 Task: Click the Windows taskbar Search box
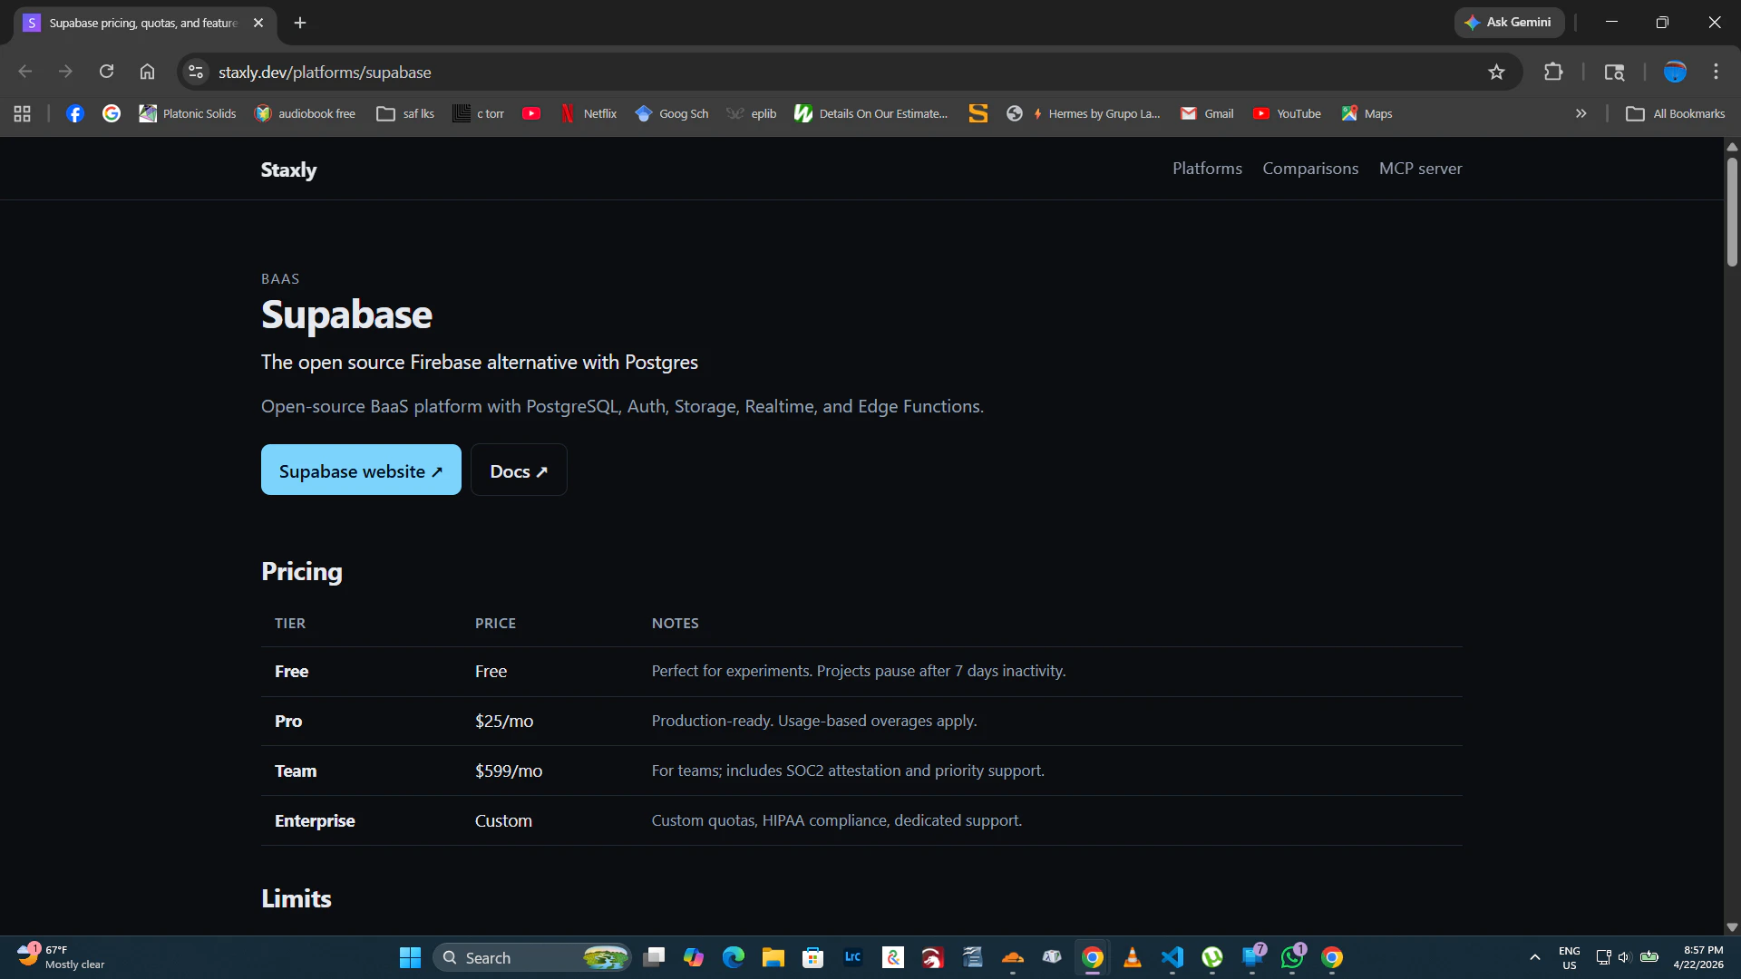[532, 957]
